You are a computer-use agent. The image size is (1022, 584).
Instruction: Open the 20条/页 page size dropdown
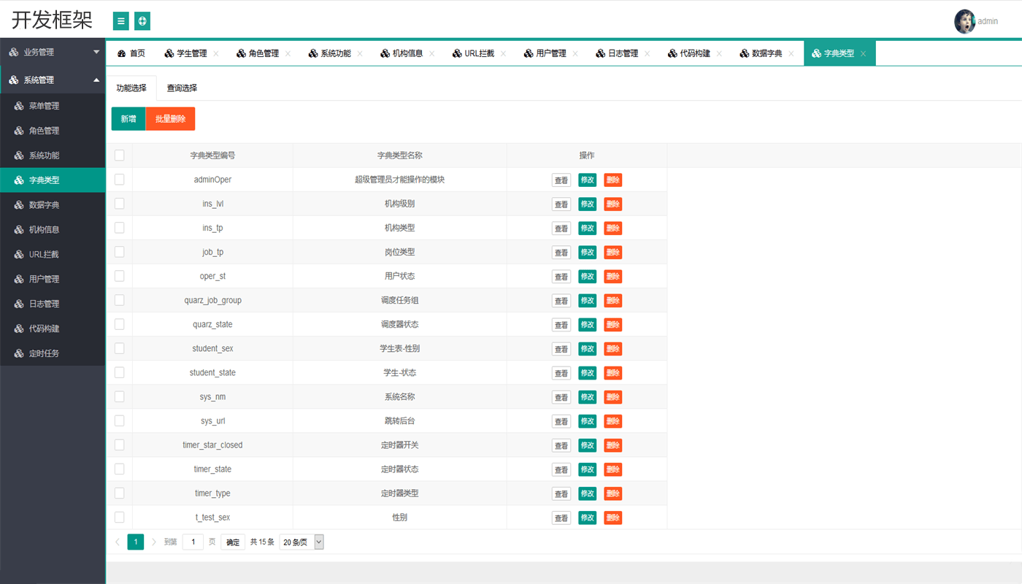click(x=301, y=542)
